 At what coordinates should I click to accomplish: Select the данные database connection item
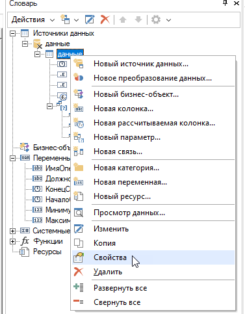point(57,44)
